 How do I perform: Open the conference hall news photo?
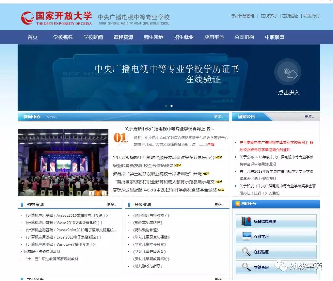pos(63,162)
